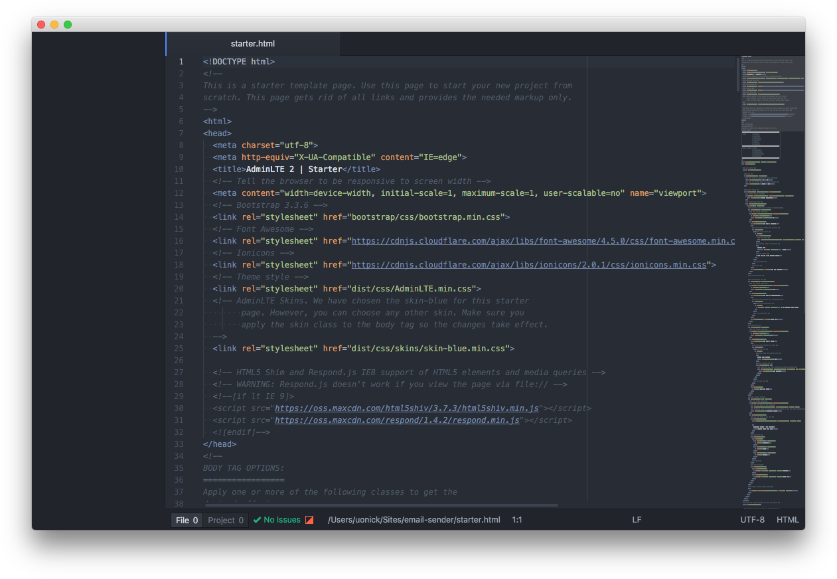Viewport: 837px width, 579px height.
Task: Click line number 33 in the gutter
Action: 179,444
